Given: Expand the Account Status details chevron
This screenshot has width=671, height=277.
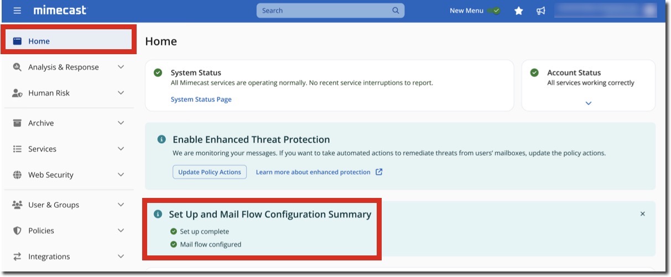Looking at the screenshot, I should [589, 103].
